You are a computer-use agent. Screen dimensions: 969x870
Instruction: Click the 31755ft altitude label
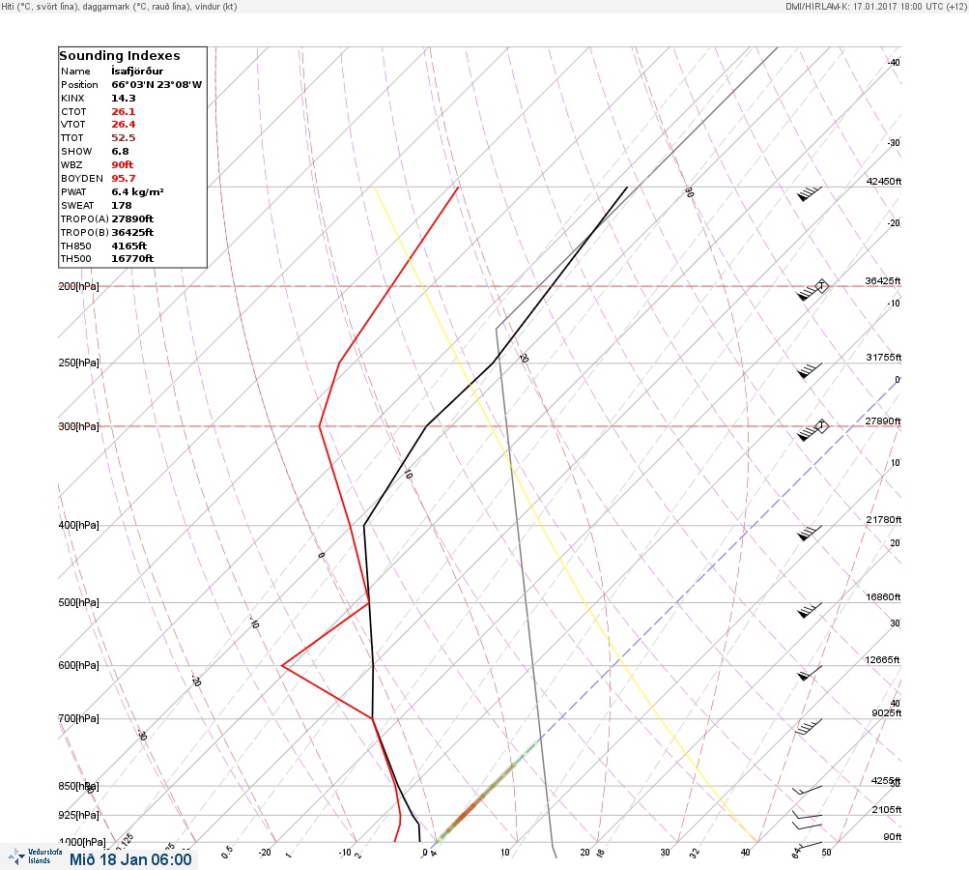tap(884, 358)
